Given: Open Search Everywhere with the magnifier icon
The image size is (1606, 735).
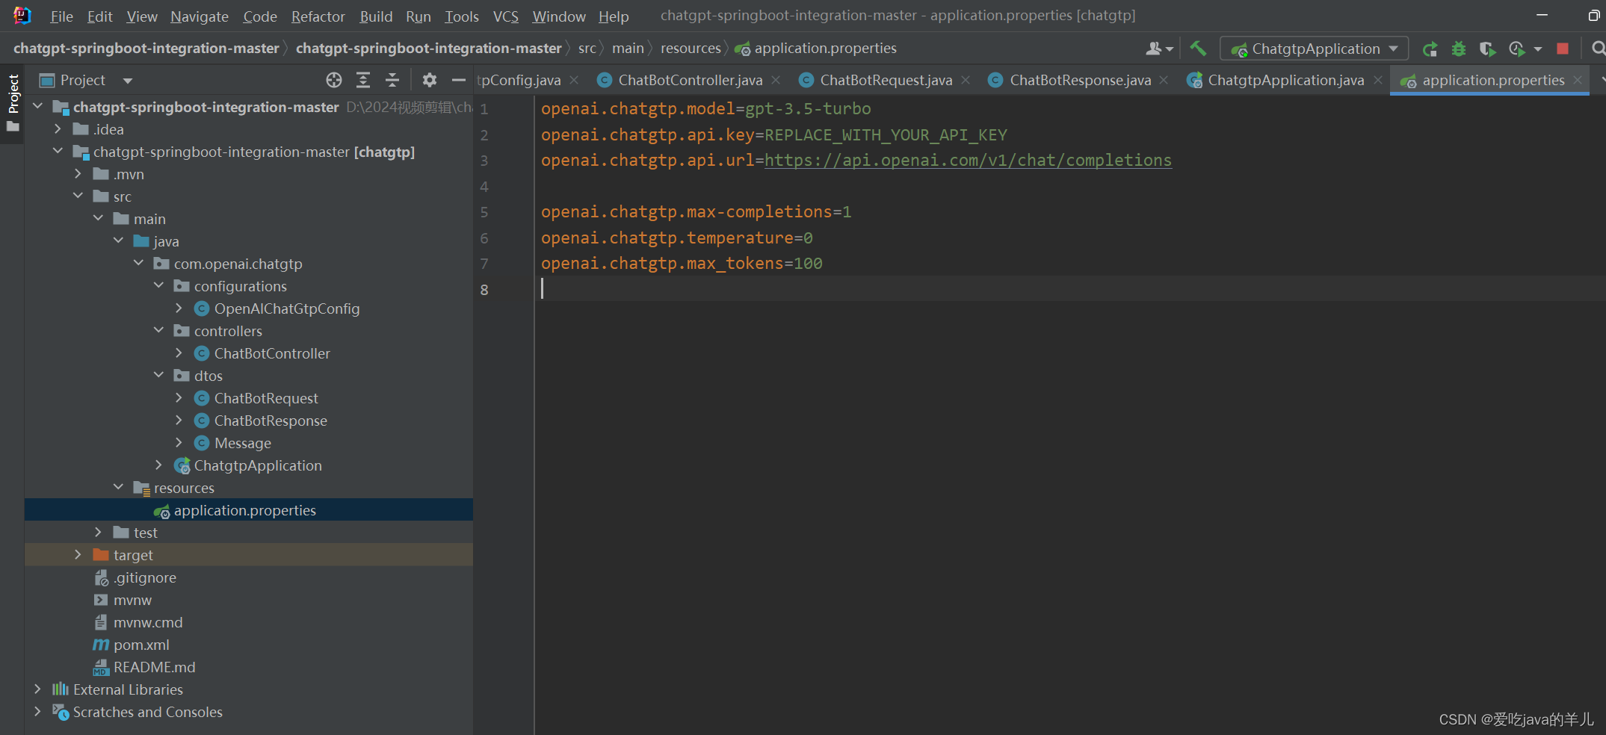Looking at the screenshot, I should (1598, 48).
